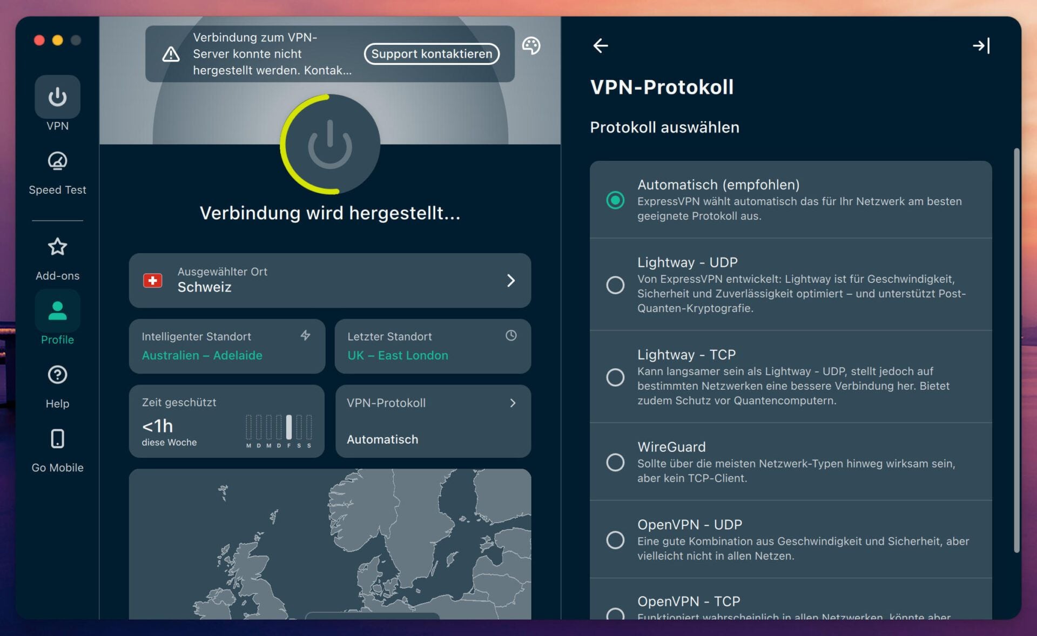The height and width of the screenshot is (636, 1037).
Task: Select the VPN power icon in sidebar
Action: click(x=57, y=97)
